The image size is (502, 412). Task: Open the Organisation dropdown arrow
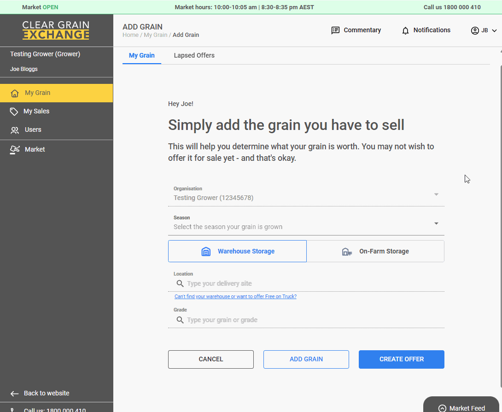(x=436, y=194)
